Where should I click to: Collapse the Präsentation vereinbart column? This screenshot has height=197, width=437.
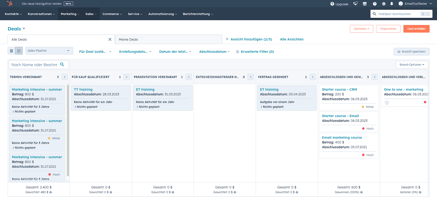(x=189, y=77)
